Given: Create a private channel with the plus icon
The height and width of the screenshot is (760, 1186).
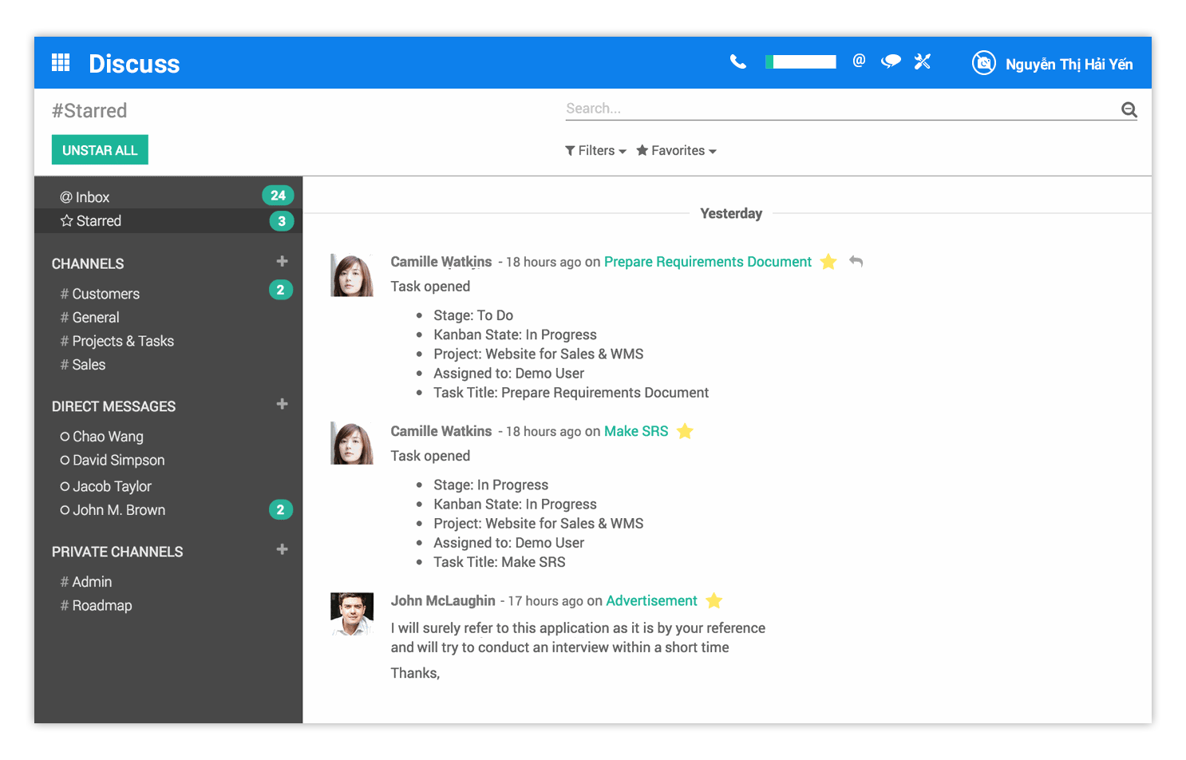Looking at the screenshot, I should pyautogui.click(x=282, y=550).
